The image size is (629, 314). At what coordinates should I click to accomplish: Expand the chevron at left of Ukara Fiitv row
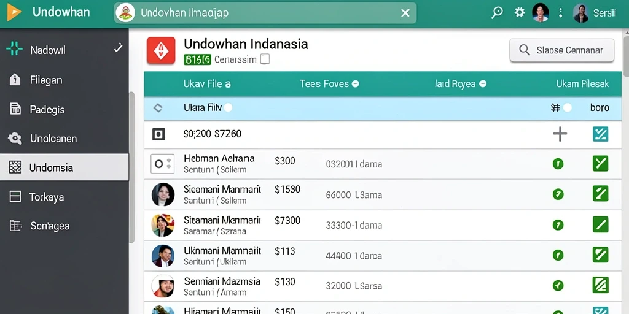coord(158,107)
